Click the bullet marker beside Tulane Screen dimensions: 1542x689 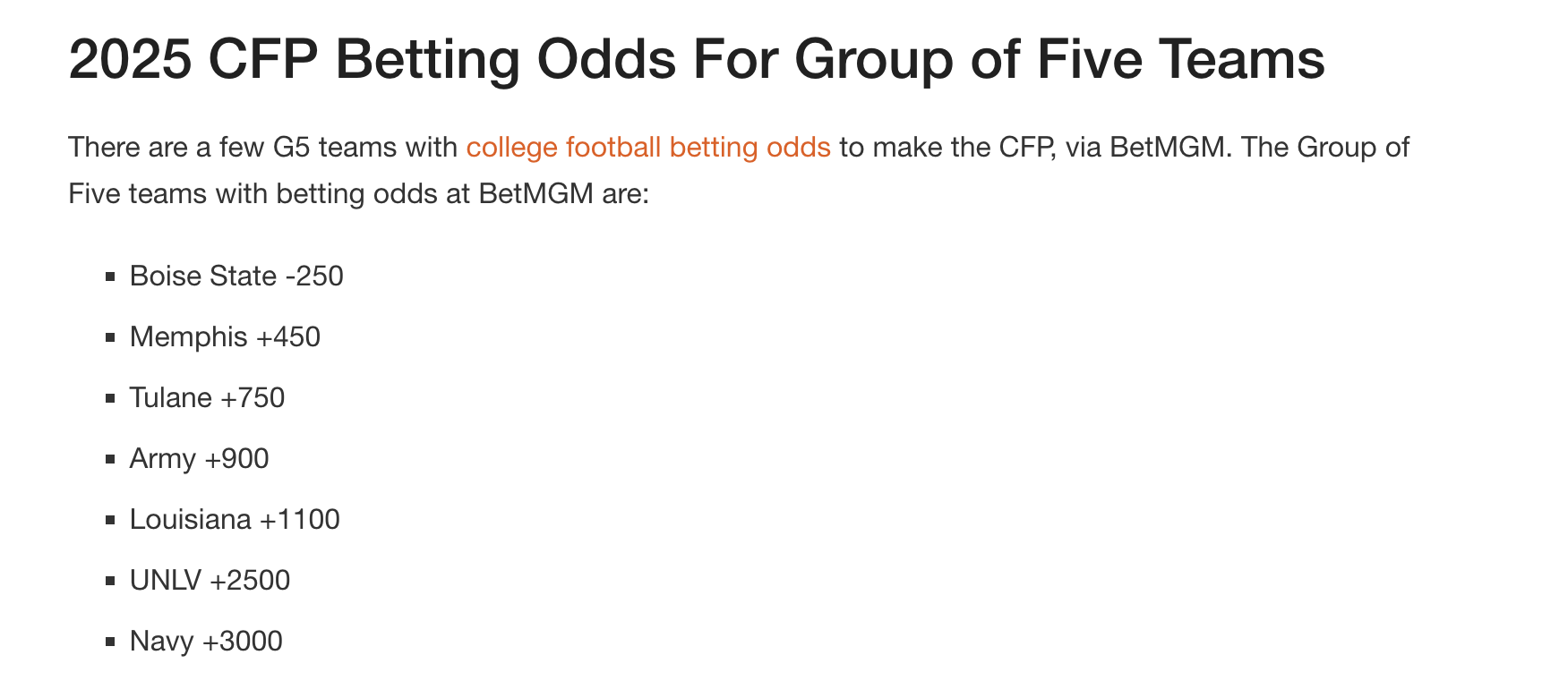110,398
